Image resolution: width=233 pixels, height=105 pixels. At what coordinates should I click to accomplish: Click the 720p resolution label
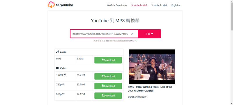click(x=59, y=84)
